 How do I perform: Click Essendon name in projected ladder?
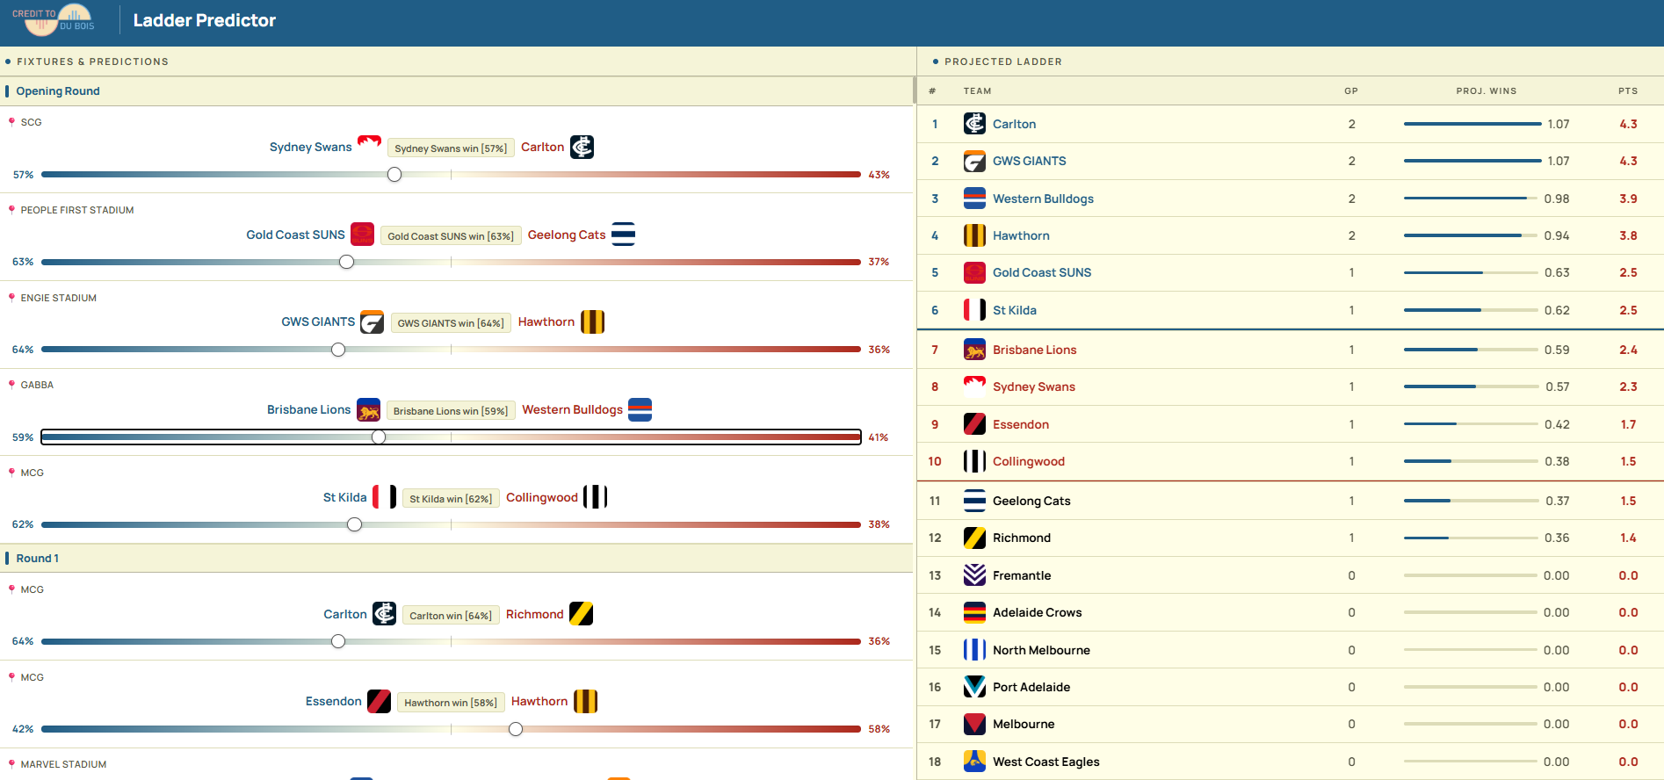[x=1021, y=424]
